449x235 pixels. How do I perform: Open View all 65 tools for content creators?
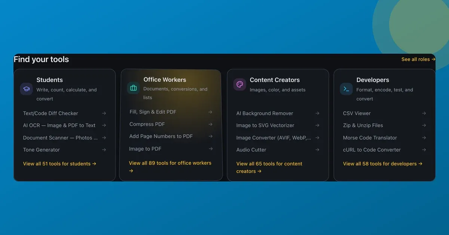pyautogui.click(x=269, y=167)
